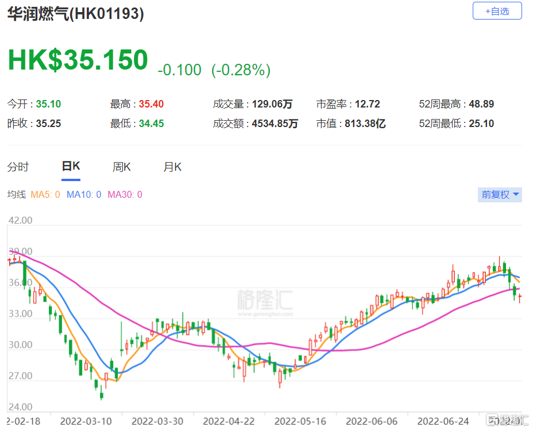Click the MA30: 0 moving average label
This screenshot has height=430, width=533.
tap(125, 194)
